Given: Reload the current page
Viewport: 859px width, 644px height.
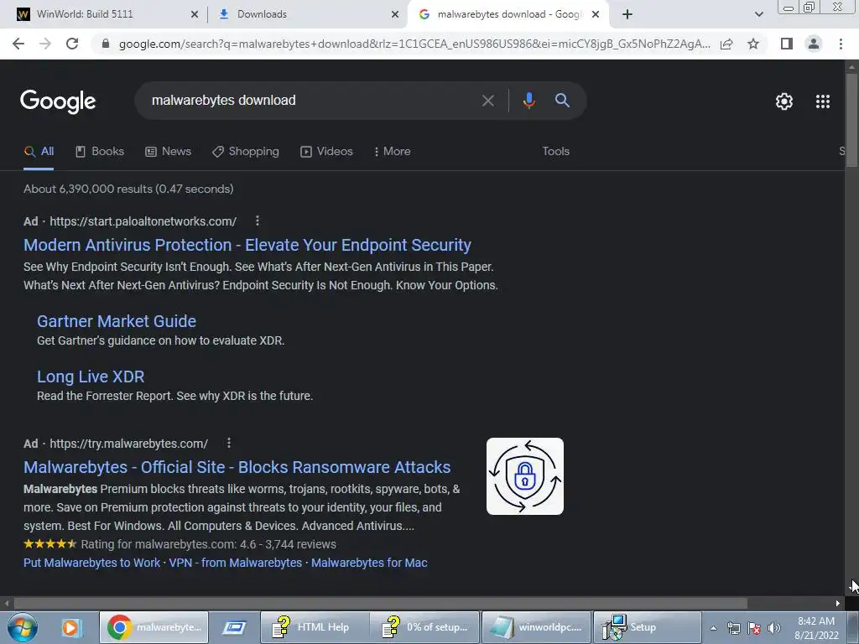Looking at the screenshot, I should 72,44.
